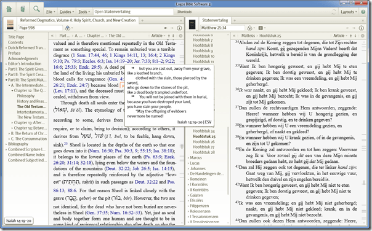Expand Romeinen book in Statenvertaling contents
This screenshot has width=372, height=231.
[188, 179]
